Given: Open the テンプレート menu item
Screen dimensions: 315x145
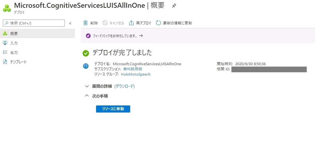Looking at the screenshot, I should click(37, 62).
